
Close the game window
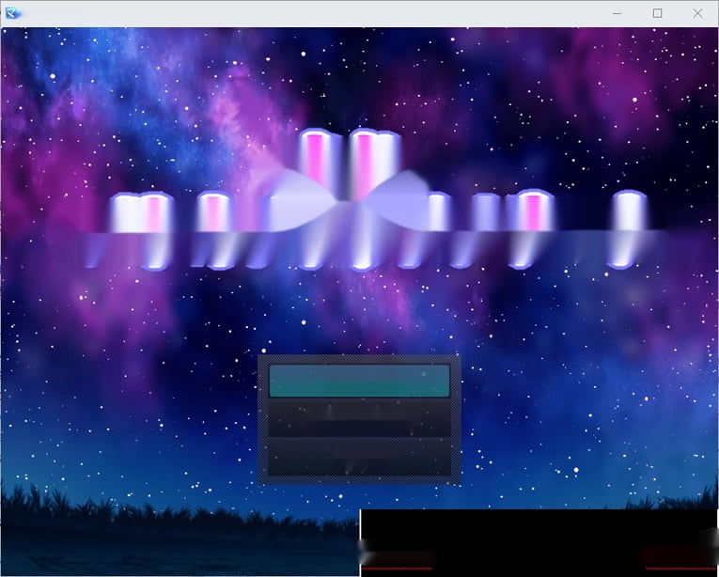coord(697,13)
